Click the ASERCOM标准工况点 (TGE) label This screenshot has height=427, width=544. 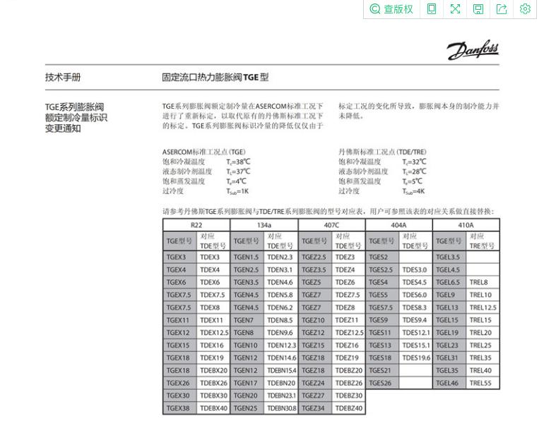203,152
